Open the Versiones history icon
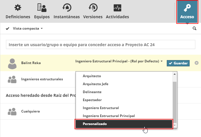Screen dimensions: 201x137 pos(93,8)
